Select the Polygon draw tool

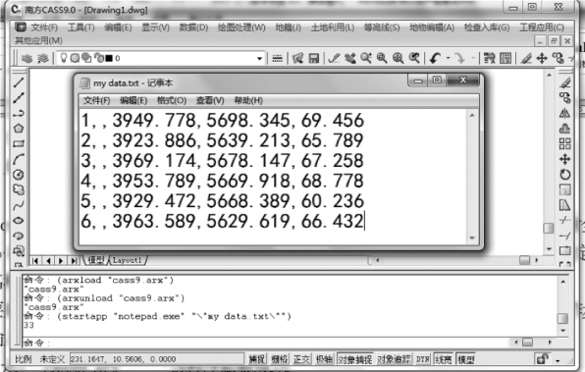click(19, 129)
